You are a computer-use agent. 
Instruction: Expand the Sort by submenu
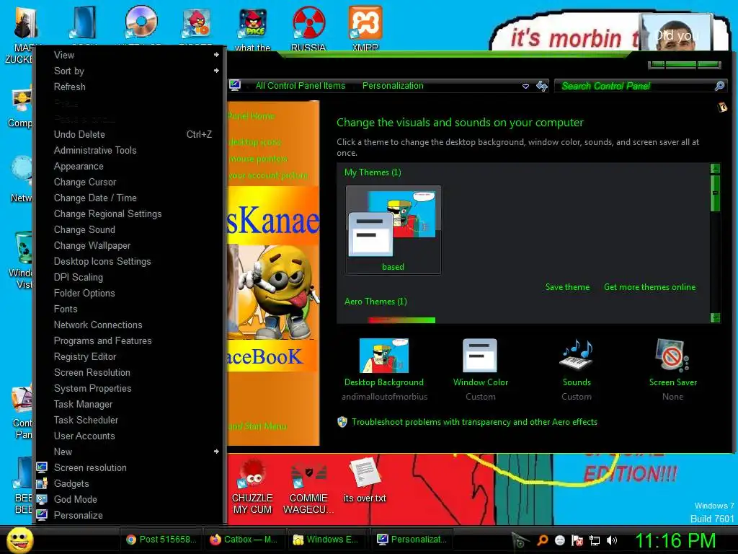coord(130,71)
